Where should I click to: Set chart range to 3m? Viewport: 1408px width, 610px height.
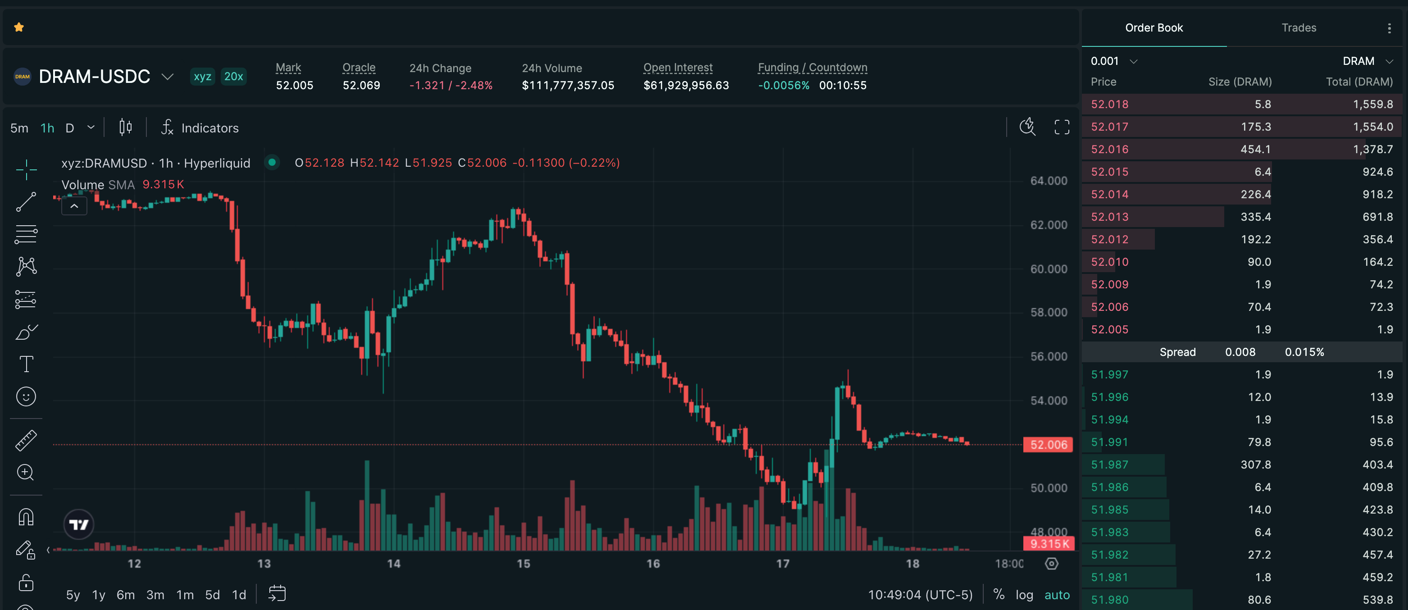pos(155,595)
